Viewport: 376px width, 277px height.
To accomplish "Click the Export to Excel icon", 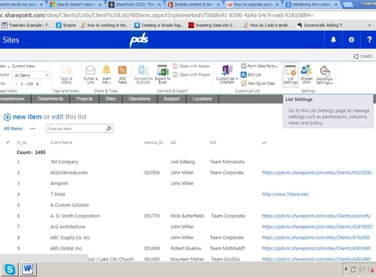I will pyautogui.click(x=162, y=75).
